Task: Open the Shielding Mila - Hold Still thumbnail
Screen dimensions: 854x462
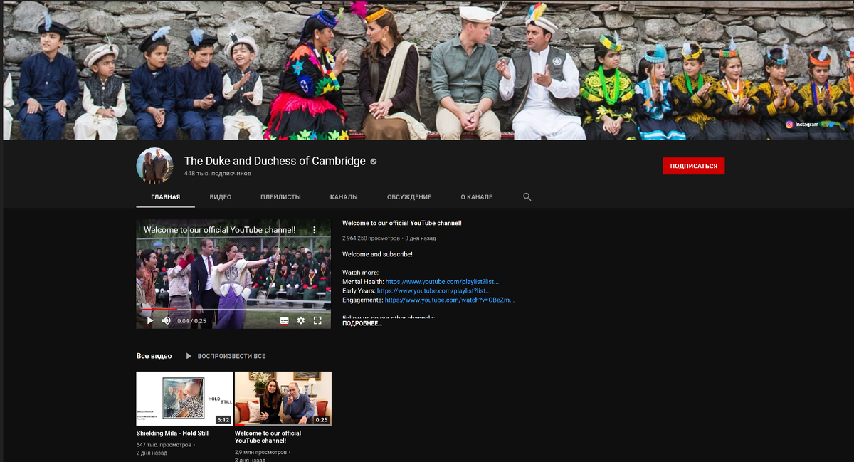Action: coord(185,399)
